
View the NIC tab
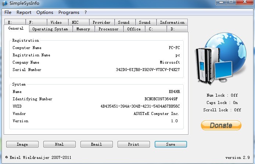click(x=75, y=22)
